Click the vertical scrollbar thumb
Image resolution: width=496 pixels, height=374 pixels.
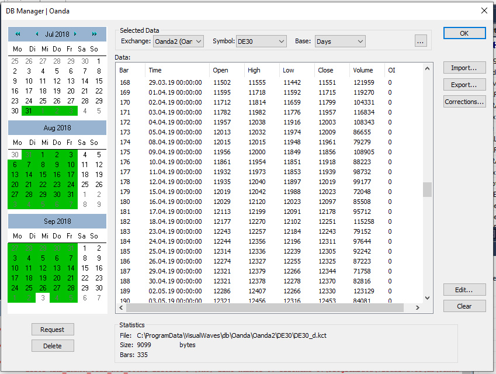(x=428, y=189)
